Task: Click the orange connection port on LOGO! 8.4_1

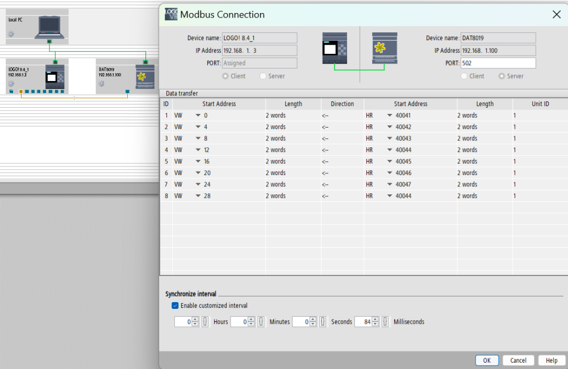Action: point(20,91)
